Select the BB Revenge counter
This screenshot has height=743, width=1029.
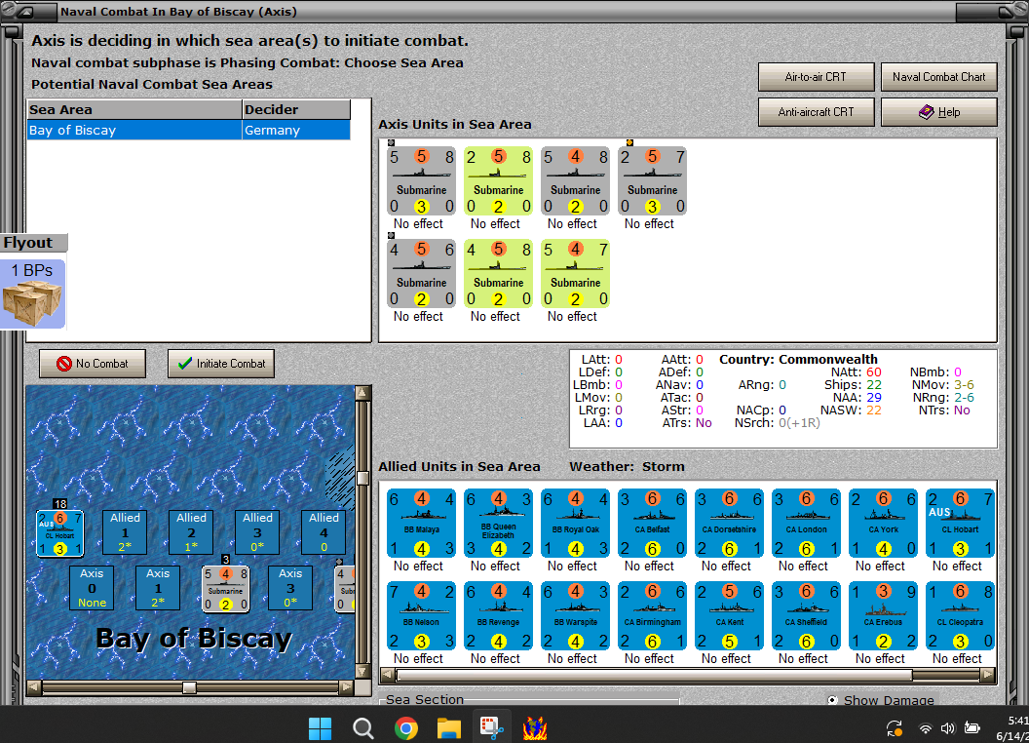point(499,615)
